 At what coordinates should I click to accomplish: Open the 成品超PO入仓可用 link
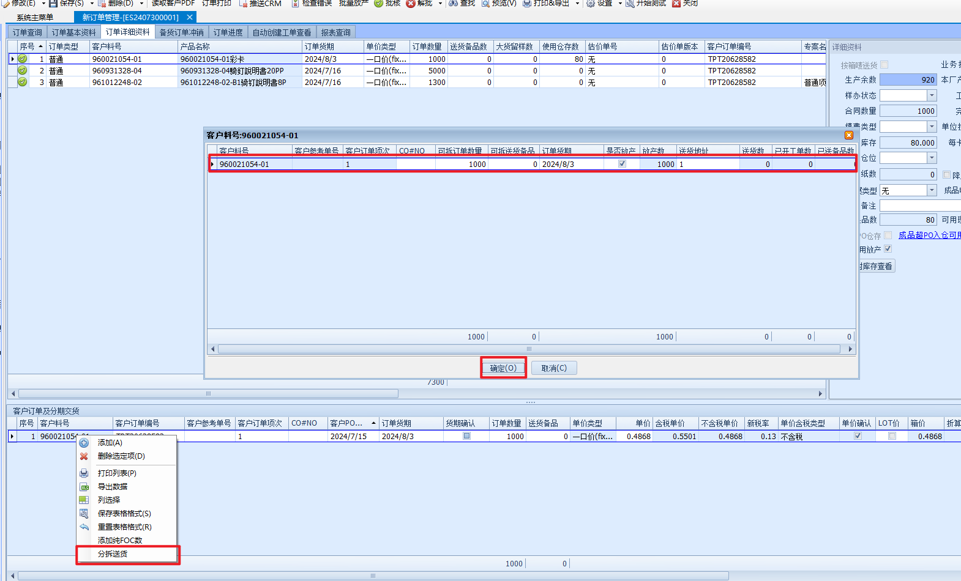coord(929,235)
